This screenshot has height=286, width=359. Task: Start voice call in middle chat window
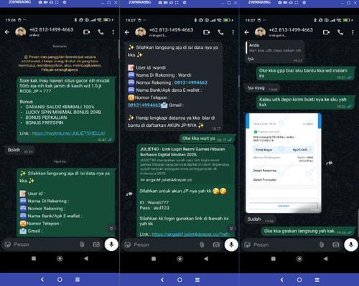(220, 32)
